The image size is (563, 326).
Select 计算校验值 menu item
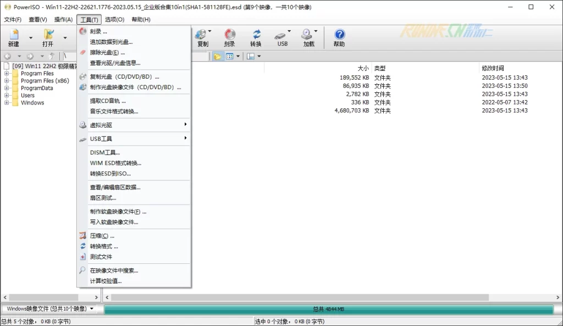106,281
